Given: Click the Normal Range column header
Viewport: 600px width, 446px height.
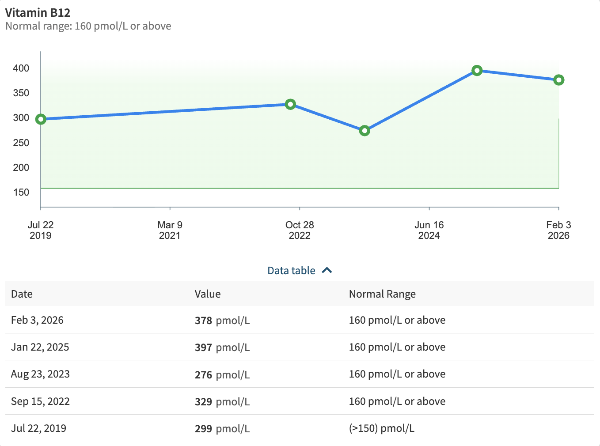Looking at the screenshot, I should (x=383, y=294).
